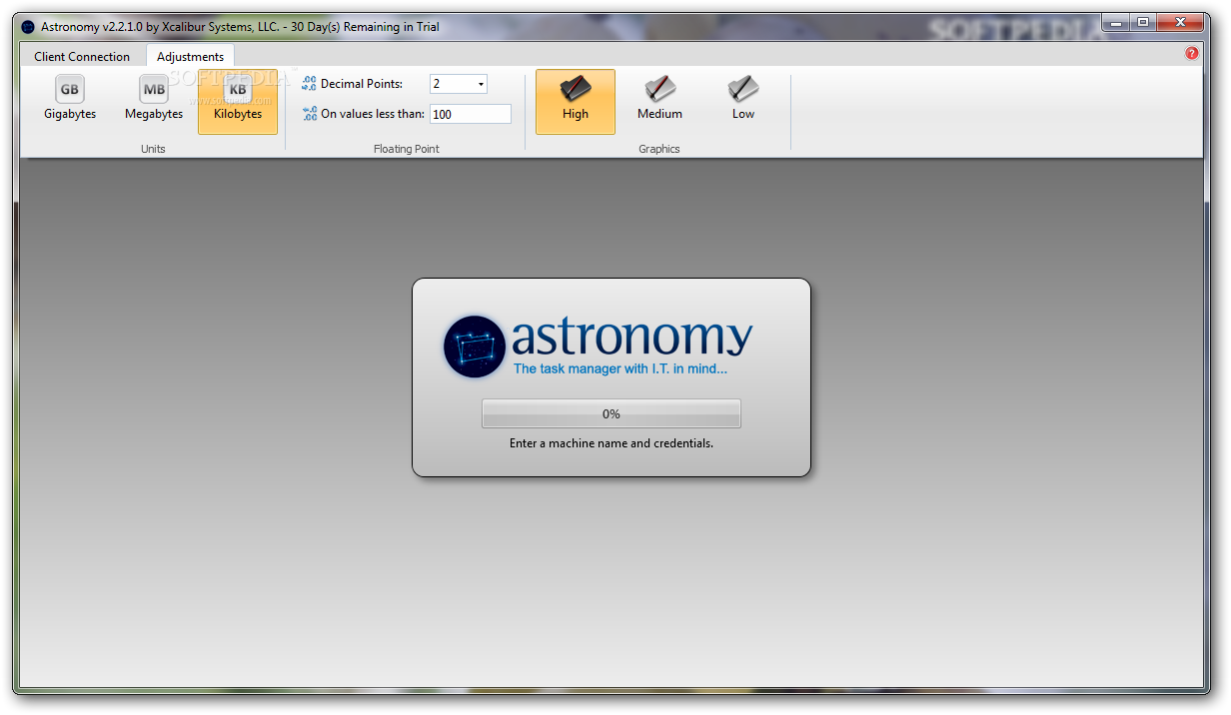
Task: Maximize the Astronomy window
Action: (1142, 21)
